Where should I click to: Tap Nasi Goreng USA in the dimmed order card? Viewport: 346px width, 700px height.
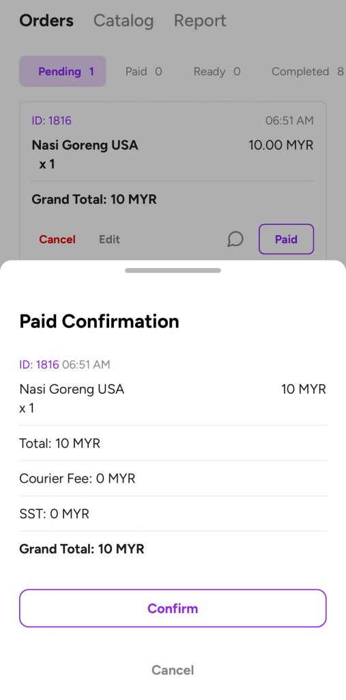tap(85, 145)
